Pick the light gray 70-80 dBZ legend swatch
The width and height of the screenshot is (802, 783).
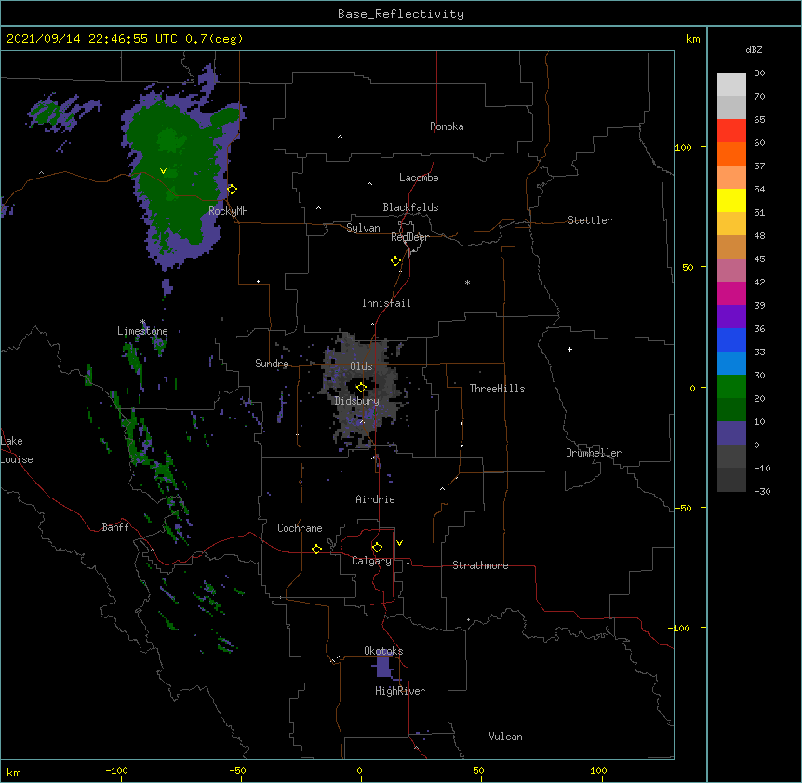pos(731,85)
